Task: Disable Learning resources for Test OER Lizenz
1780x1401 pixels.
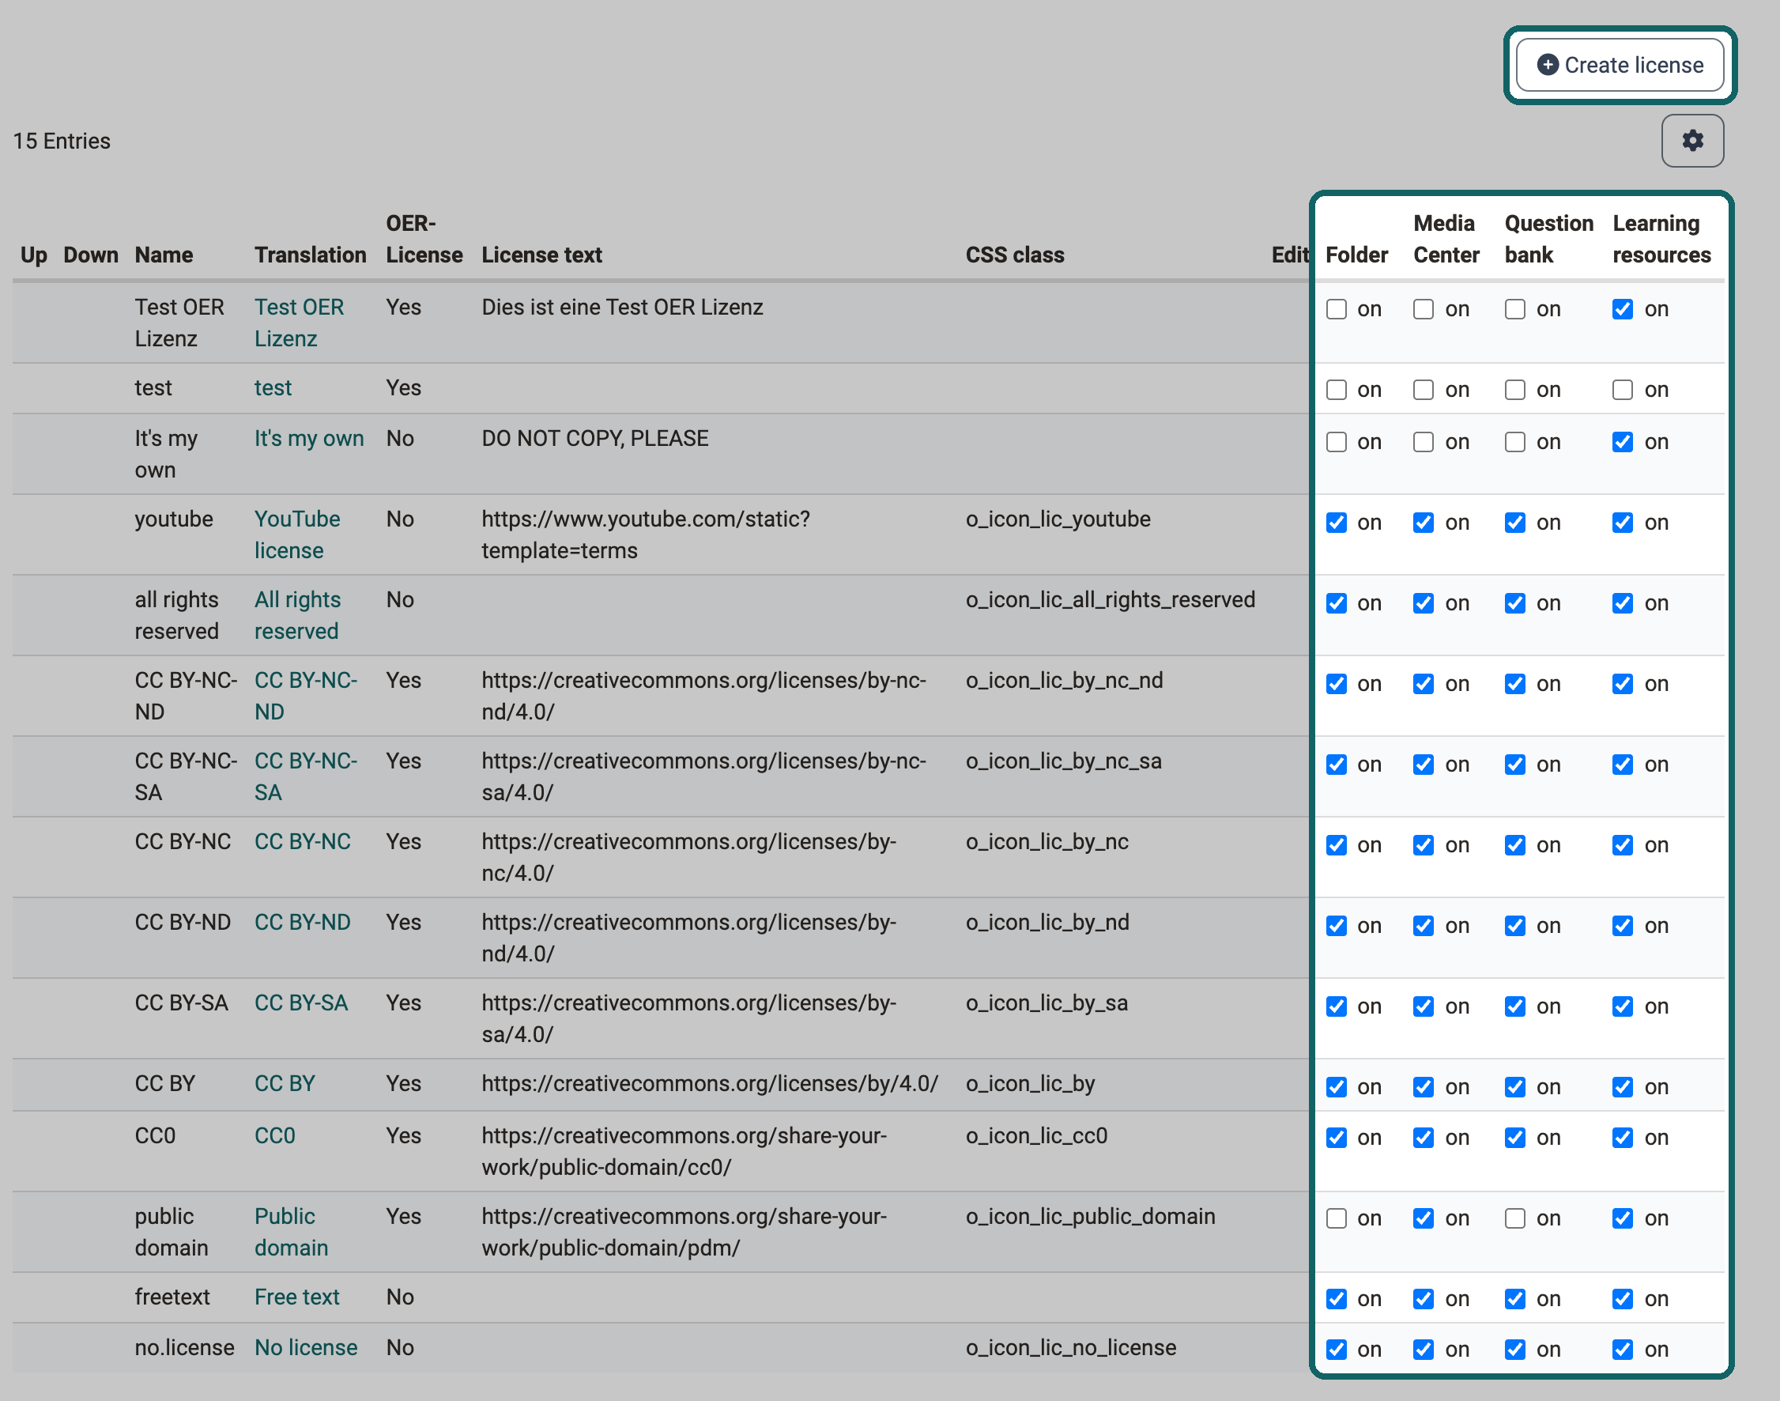Action: click(x=1623, y=309)
